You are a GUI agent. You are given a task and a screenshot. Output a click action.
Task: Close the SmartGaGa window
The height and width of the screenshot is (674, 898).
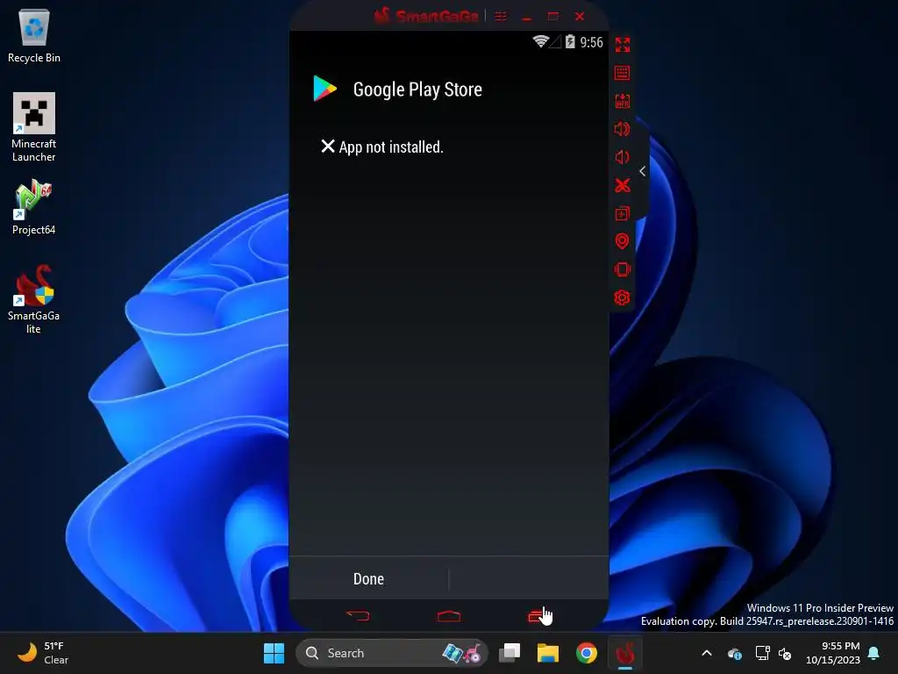(580, 16)
